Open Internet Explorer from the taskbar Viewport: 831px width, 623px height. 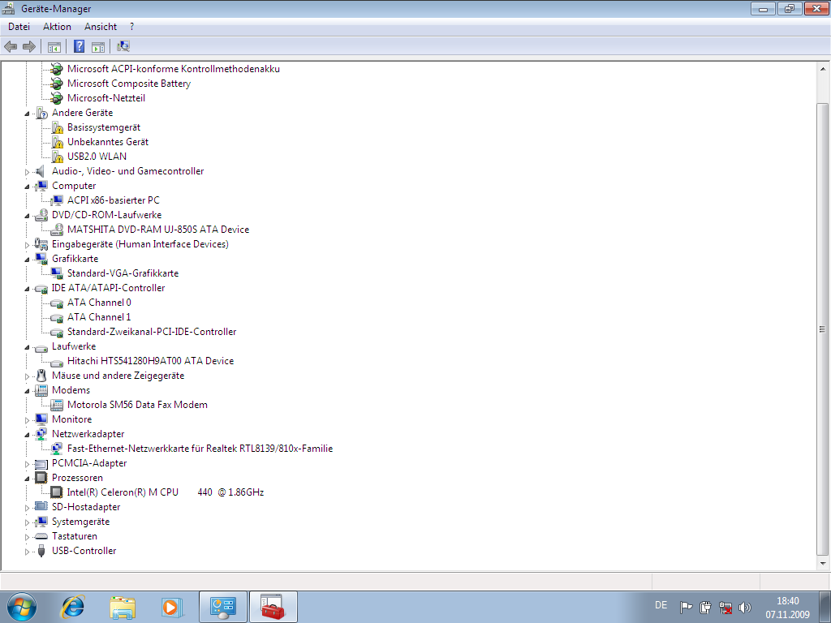click(72, 607)
